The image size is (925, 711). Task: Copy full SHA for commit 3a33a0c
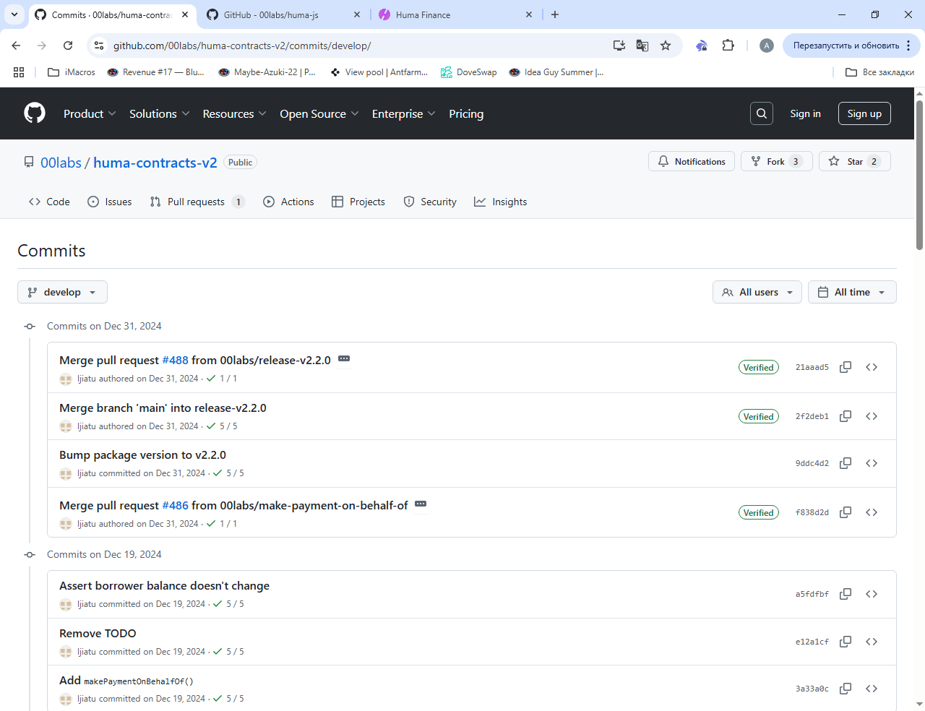846,689
